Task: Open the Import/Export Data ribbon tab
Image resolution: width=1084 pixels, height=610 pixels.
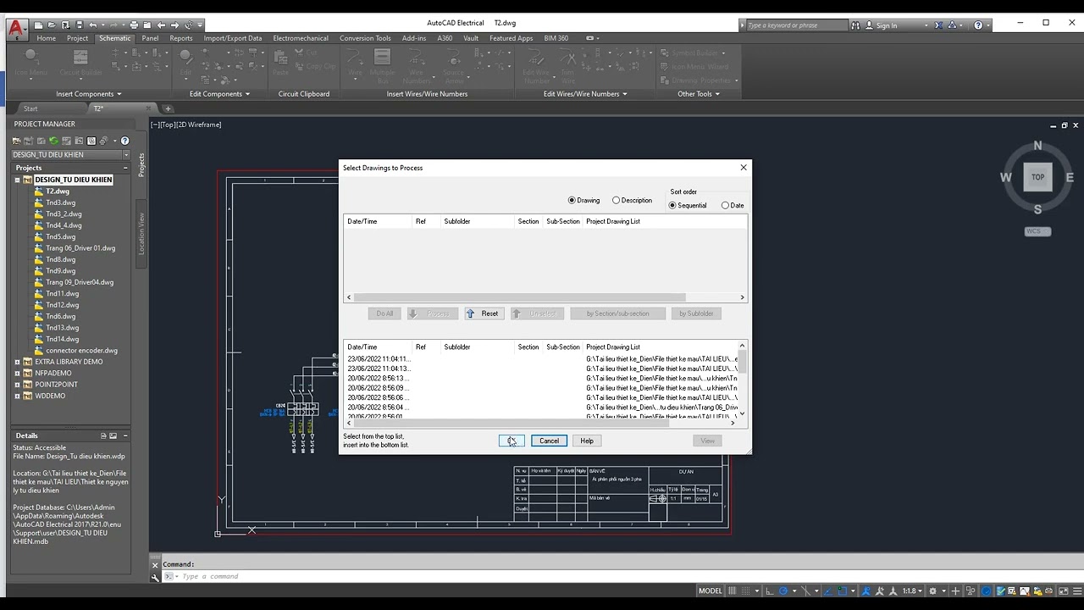Action: click(x=233, y=38)
